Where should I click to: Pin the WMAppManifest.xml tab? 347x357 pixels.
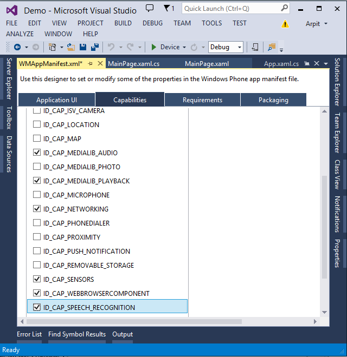point(91,64)
